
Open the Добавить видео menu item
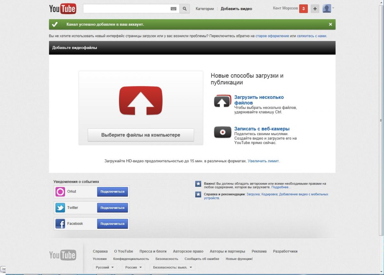[236, 9]
